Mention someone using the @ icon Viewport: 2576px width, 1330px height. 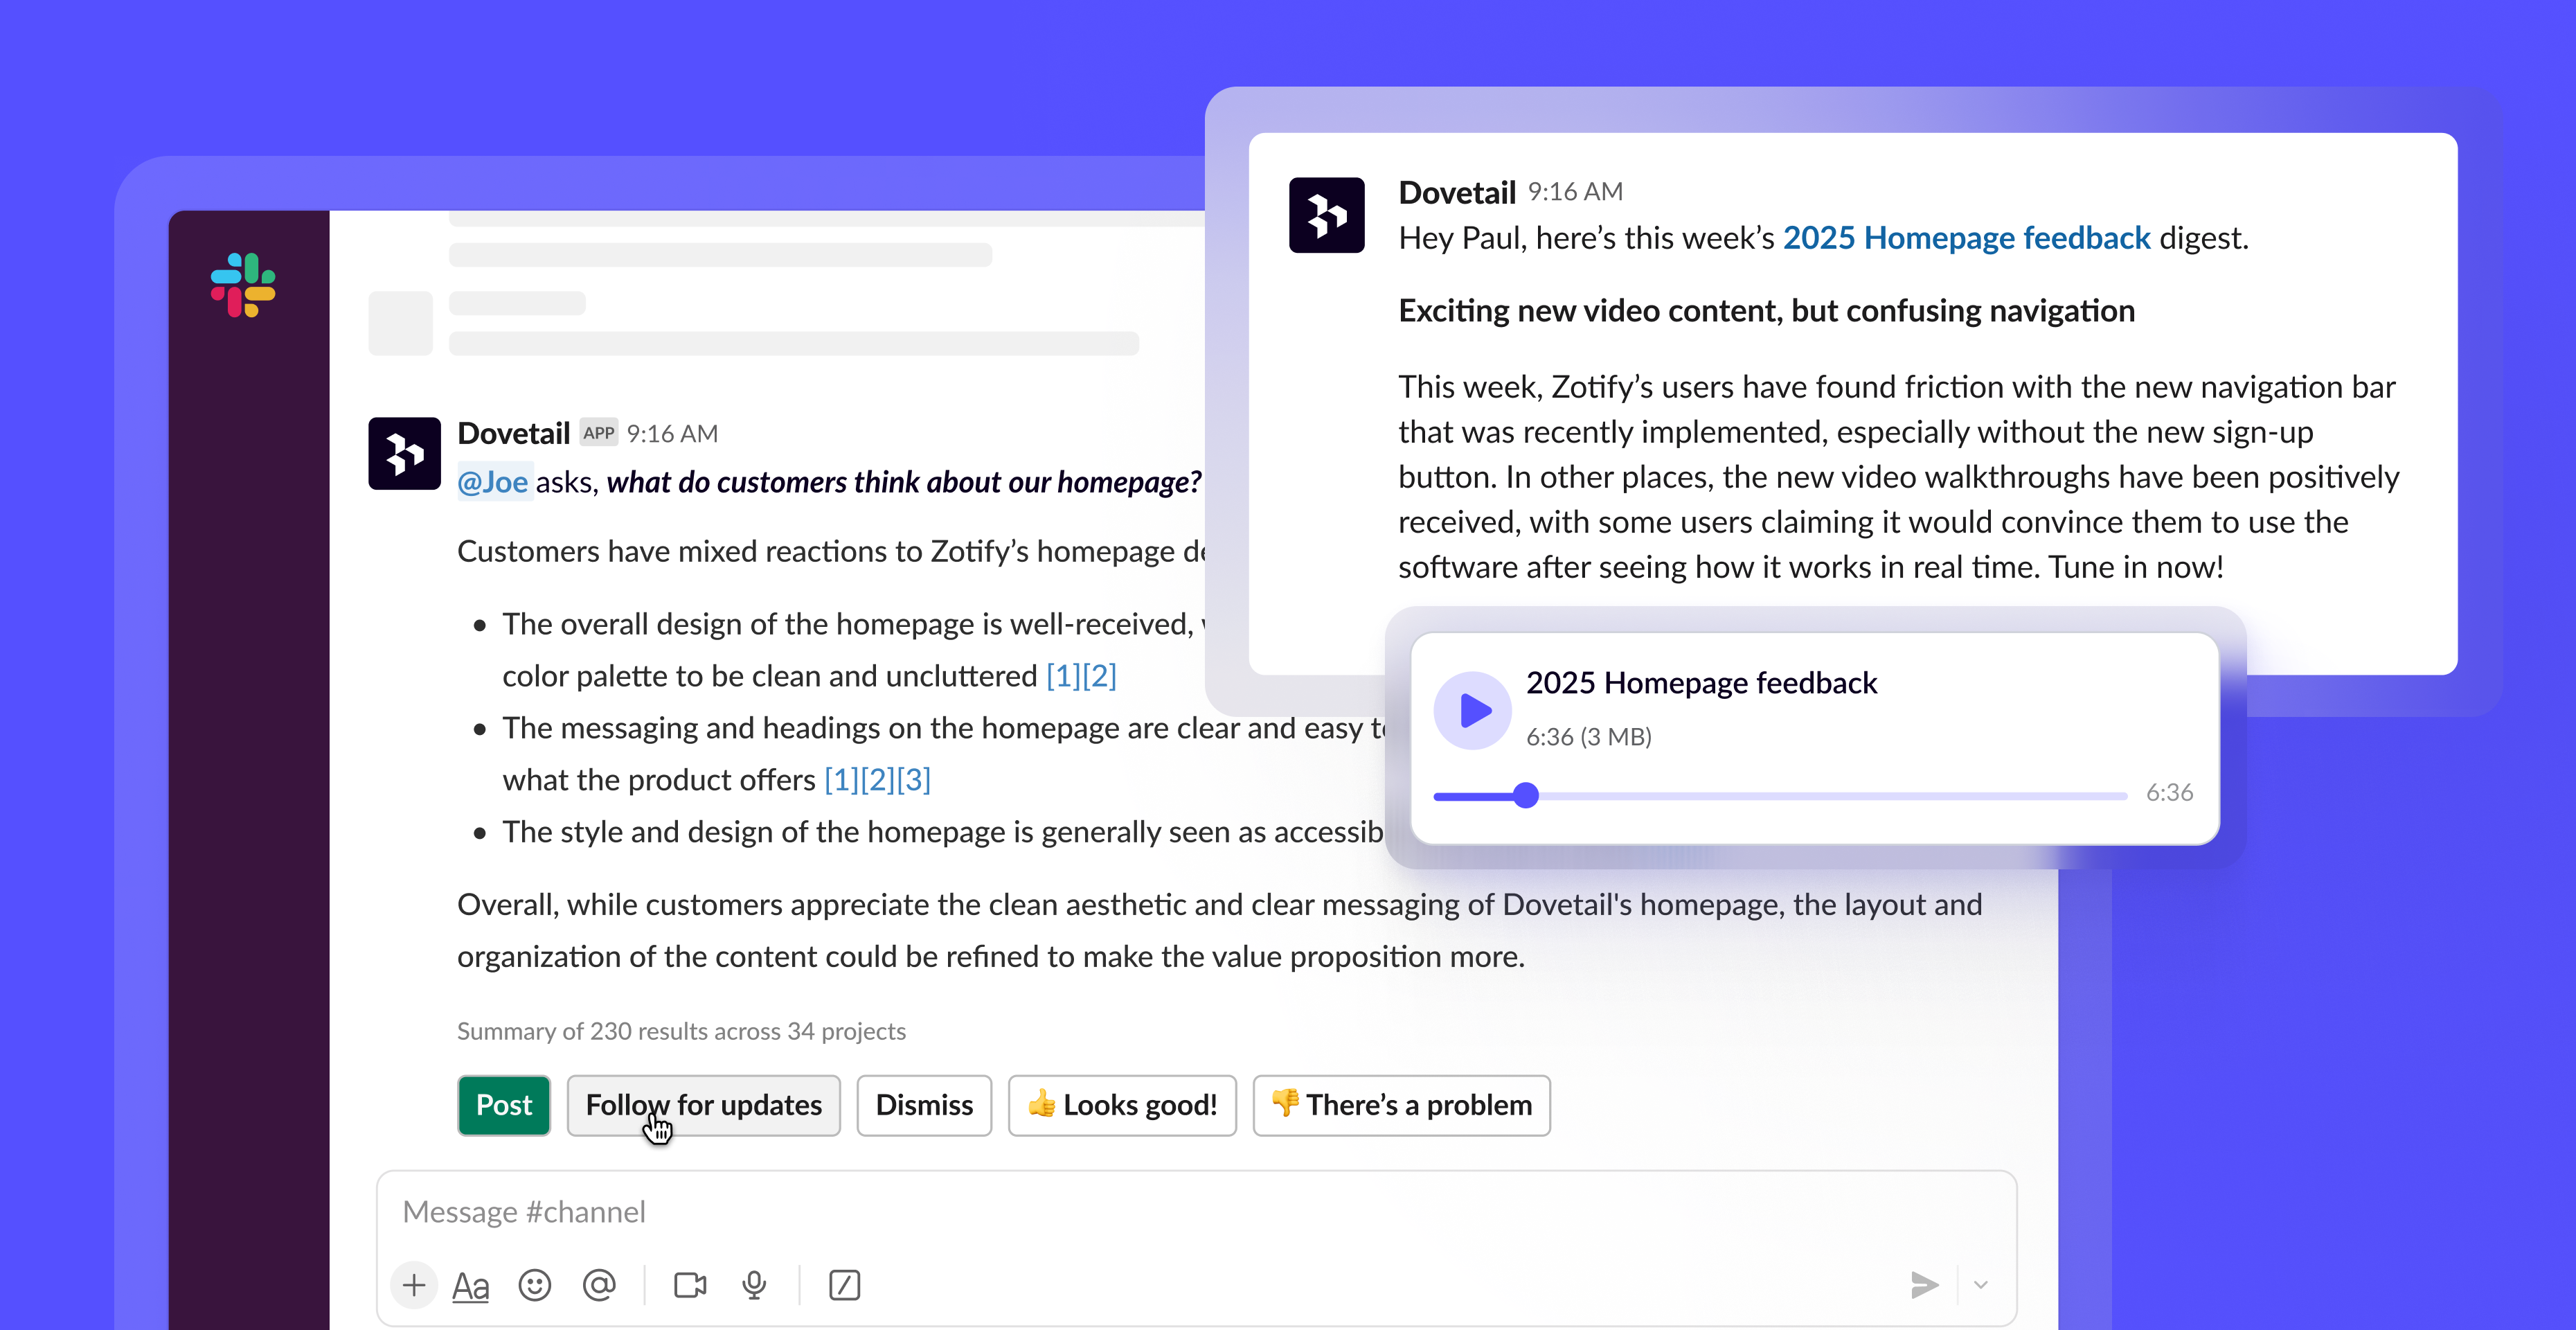tap(598, 1286)
